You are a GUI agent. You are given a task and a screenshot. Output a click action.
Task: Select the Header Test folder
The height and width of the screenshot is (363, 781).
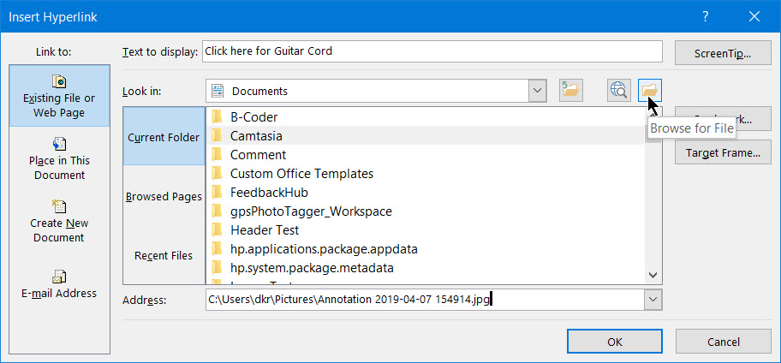coord(426,230)
